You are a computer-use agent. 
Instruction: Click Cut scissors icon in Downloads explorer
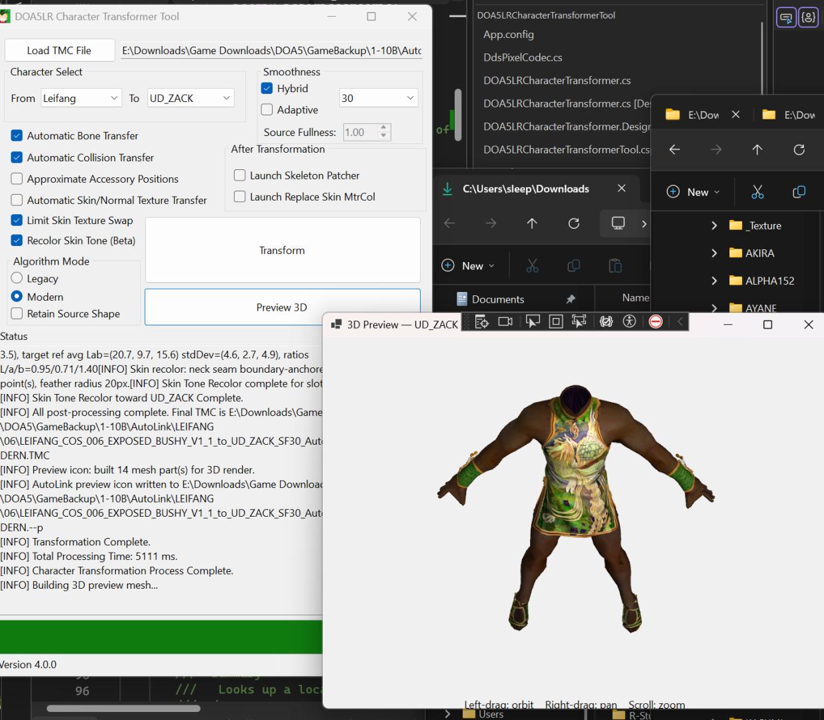532,266
